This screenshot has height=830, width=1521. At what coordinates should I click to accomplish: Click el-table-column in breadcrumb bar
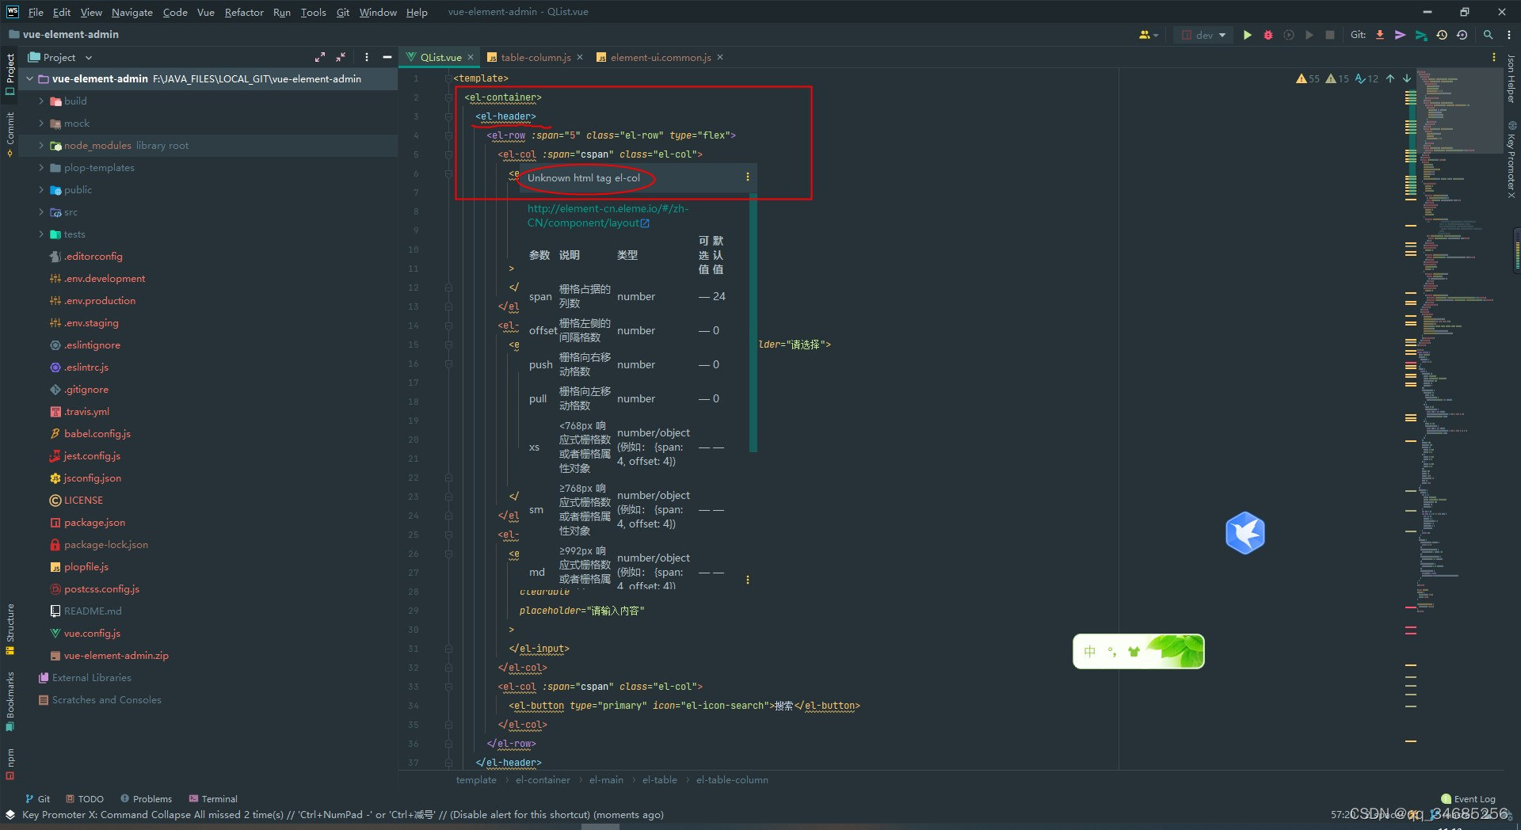pyautogui.click(x=732, y=780)
